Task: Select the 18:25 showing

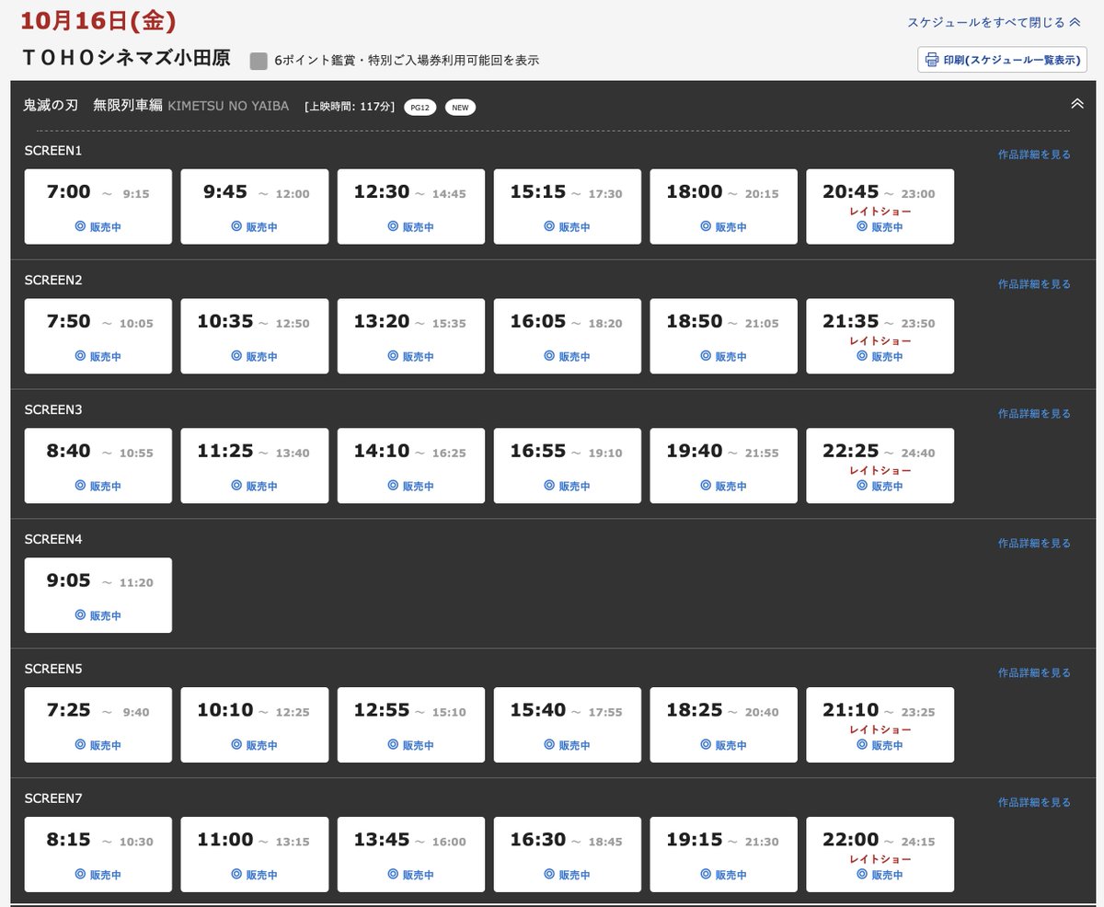Action: click(724, 726)
